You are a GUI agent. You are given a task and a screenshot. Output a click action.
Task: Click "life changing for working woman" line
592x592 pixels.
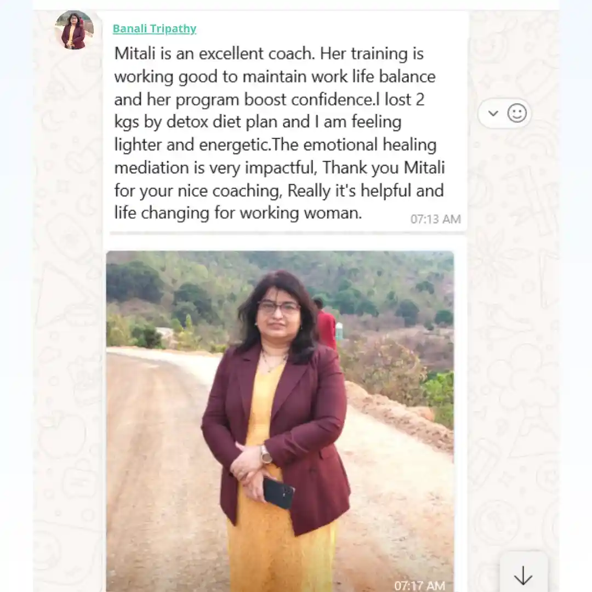238,213
